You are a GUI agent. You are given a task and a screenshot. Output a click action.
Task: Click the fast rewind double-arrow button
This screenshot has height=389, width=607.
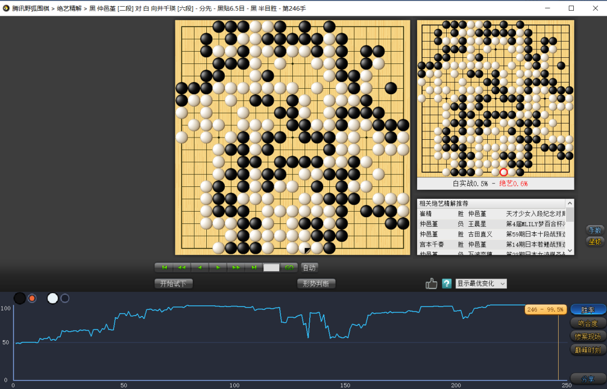click(182, 268)
